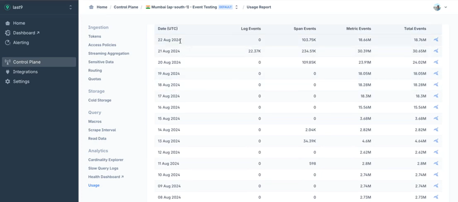Screen dimensions: 458x202
Task: Expand the user account menu arrow
Action: 446,7
